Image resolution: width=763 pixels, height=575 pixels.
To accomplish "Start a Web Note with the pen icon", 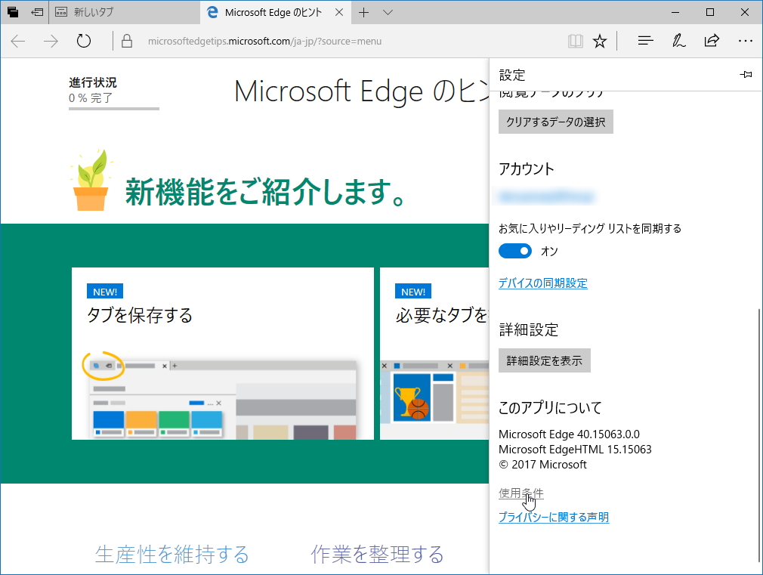I will click(678, 40).
